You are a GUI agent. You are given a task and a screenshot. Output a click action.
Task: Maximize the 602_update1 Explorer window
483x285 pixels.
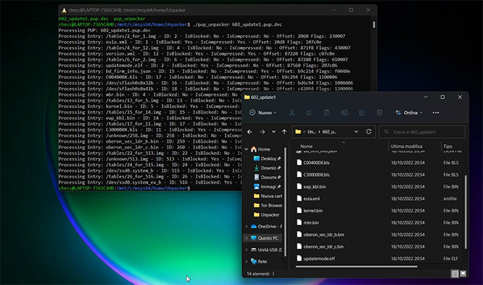pyautogui.click(x=443, y=97)
